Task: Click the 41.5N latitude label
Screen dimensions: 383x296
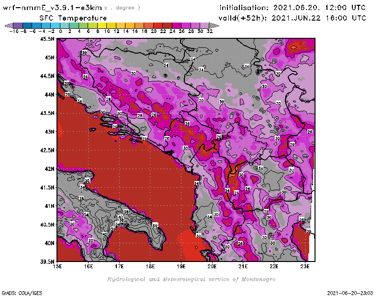Action: 47,187
